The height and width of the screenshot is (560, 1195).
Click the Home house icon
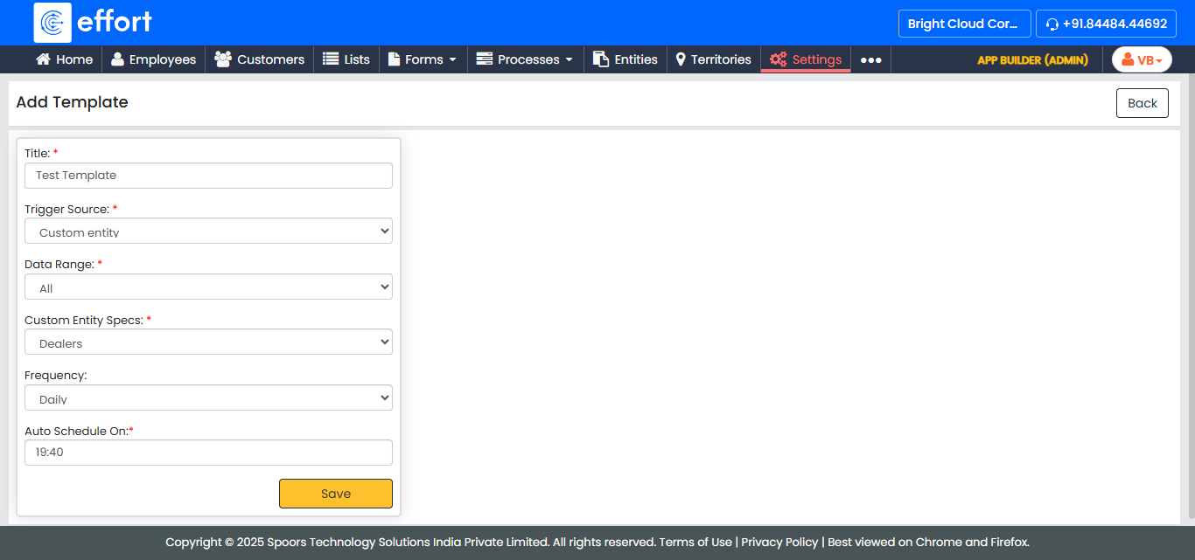point(43,59)
